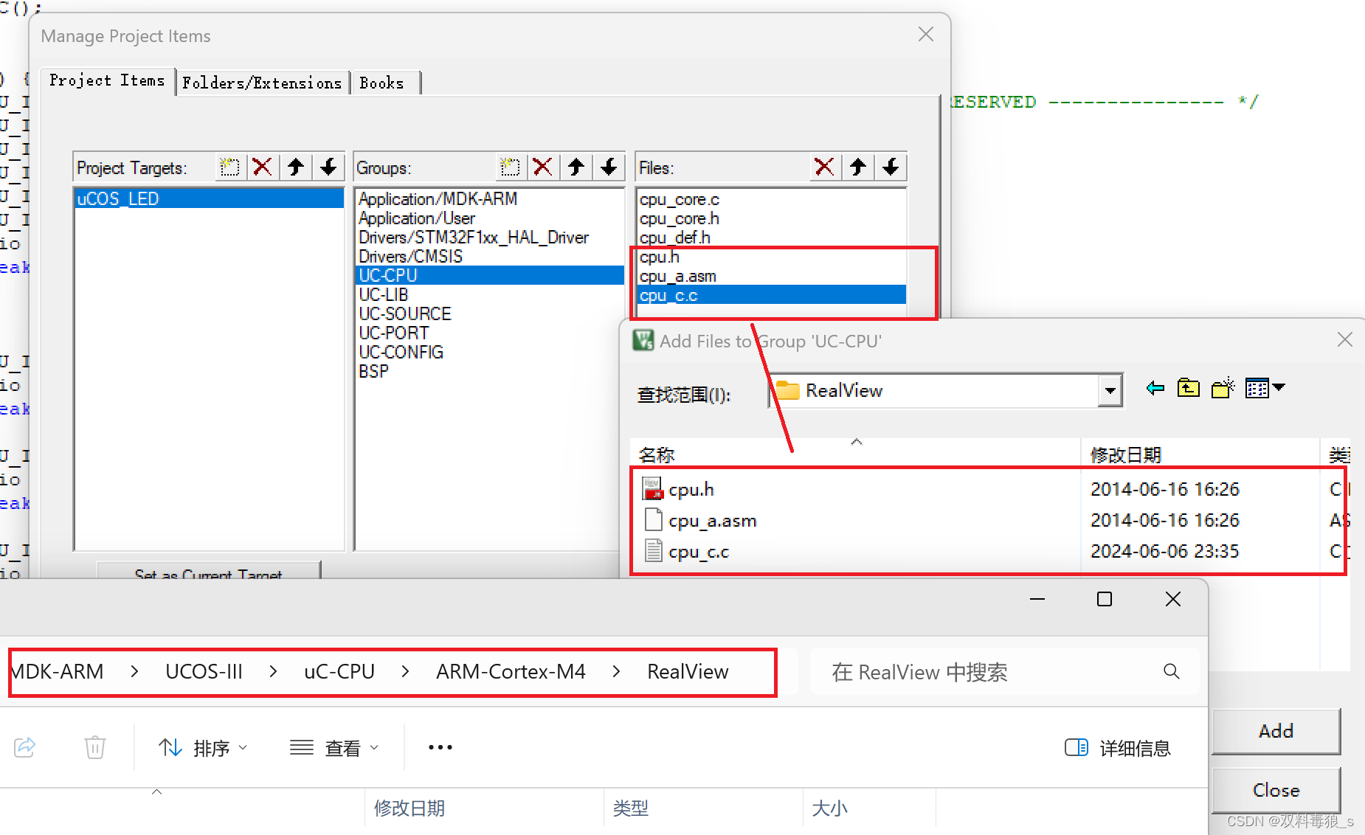Viewport: 1365px width, 835px height.
Task: Expand the chevron after ARM-Cortex-M4 in address bar
Action: [616, 671]
